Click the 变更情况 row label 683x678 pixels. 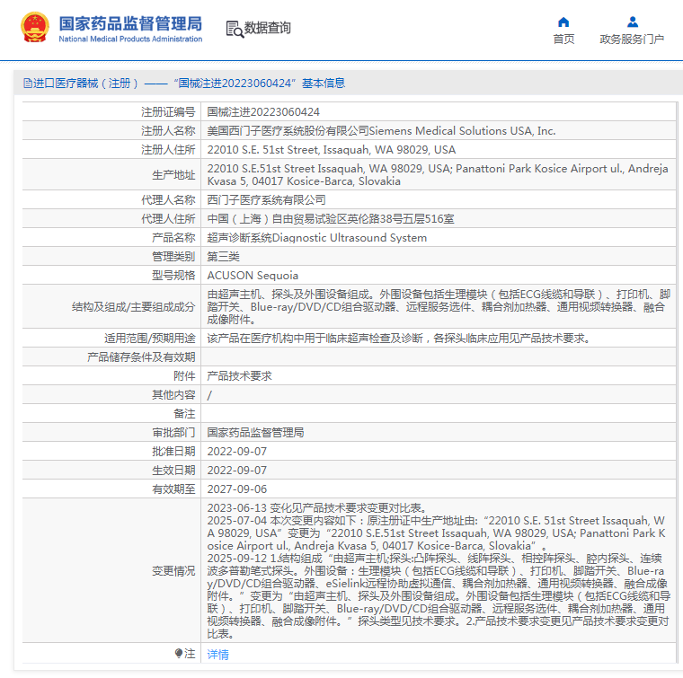(x=173, y=570)
